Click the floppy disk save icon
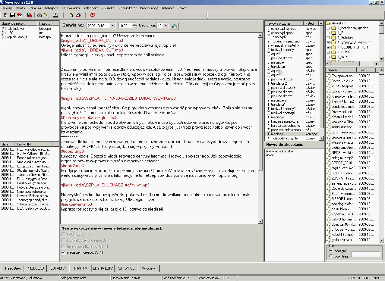The width and height of the screenshot is (385, 281). point(13,15)
